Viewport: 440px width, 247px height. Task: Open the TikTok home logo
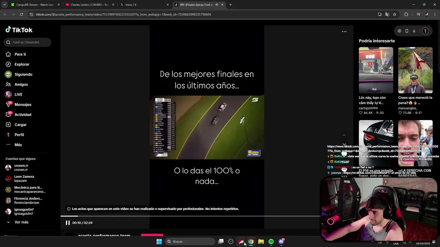[19, 30]
